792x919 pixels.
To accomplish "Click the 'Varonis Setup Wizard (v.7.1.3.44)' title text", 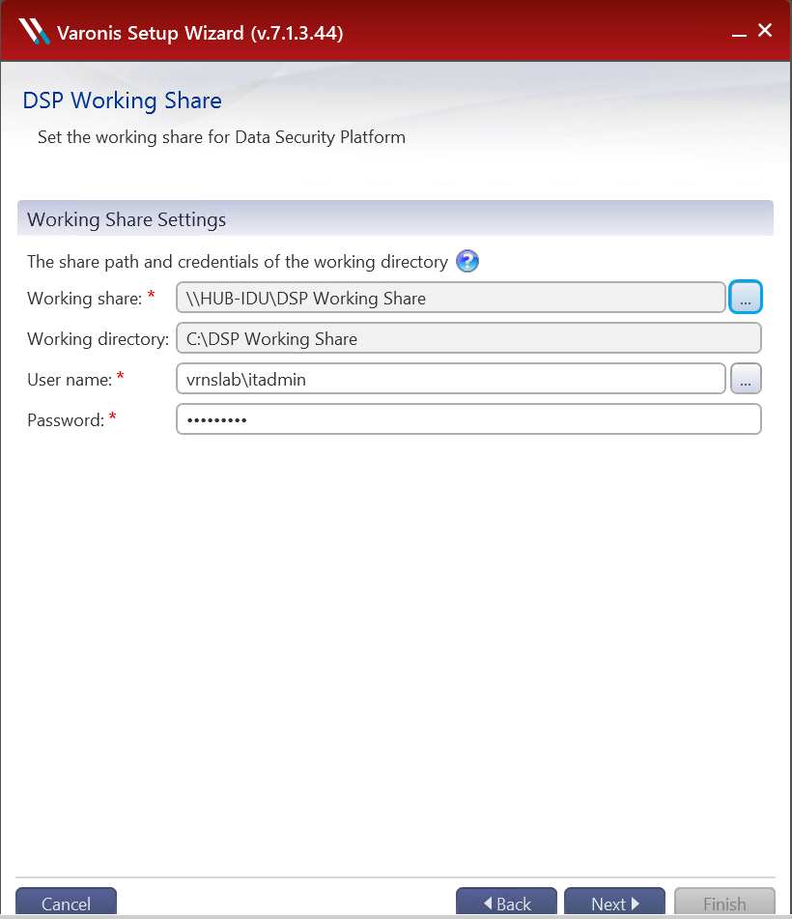I will coord(200,33).
